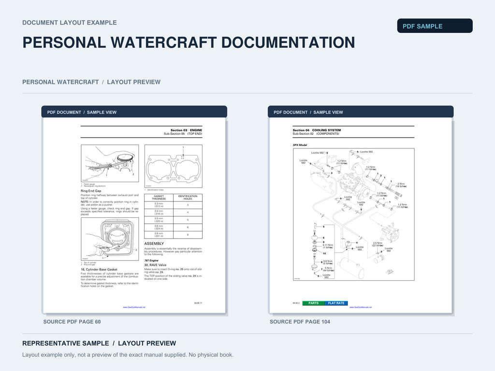Click the Sub-Section 02 (COMPONENTS) text
495x371 pixels.
click(x=316, y=134)
